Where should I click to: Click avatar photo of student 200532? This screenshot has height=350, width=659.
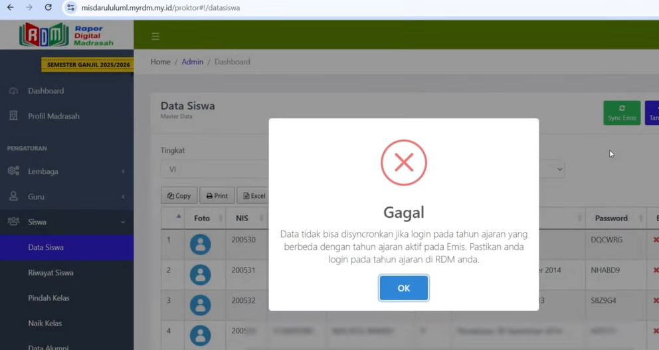tap(201, 305)
